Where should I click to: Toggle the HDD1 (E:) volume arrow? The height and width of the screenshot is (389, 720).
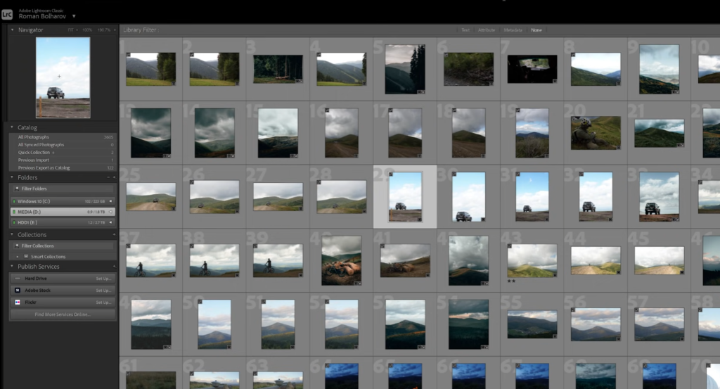pos(110,222)
